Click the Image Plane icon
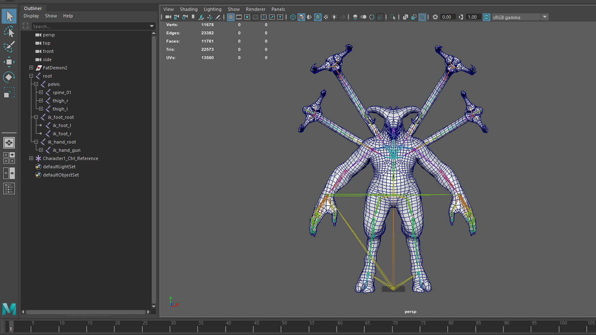596x335 pixels. [201, 17]
